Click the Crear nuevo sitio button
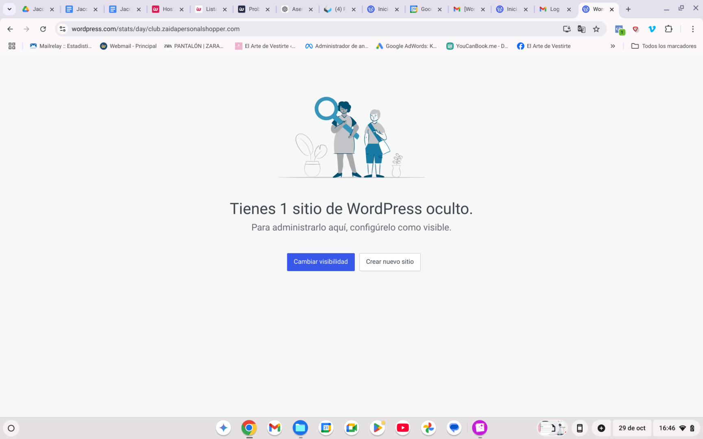The image size is (703, 439). [x=390, y=262]
